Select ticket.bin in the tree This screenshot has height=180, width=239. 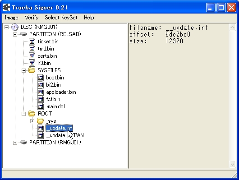(x=48, y=42)
